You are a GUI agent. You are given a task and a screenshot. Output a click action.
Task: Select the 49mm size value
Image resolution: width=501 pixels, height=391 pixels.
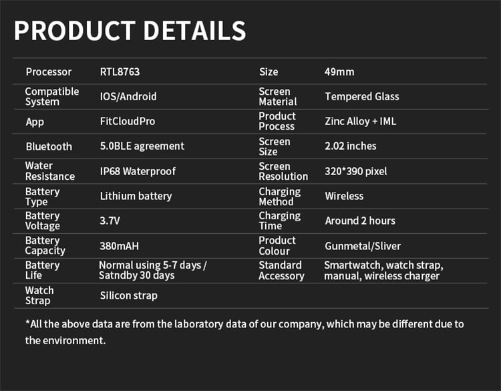339,72
